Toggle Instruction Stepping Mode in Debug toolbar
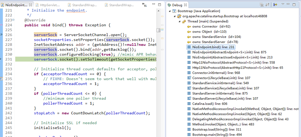 275,5
